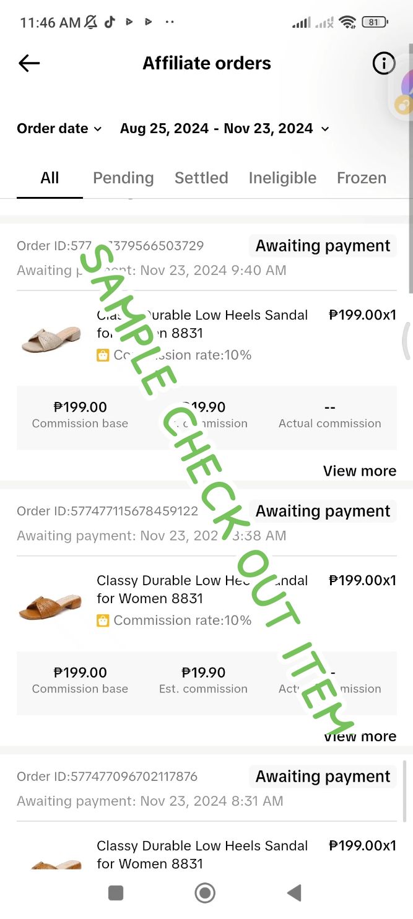The image size is (413, 919).
Task: Tap the Android recent apps square
Action: 116,892
